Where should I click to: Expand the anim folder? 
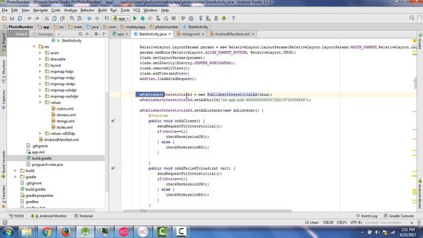point(40,53)
